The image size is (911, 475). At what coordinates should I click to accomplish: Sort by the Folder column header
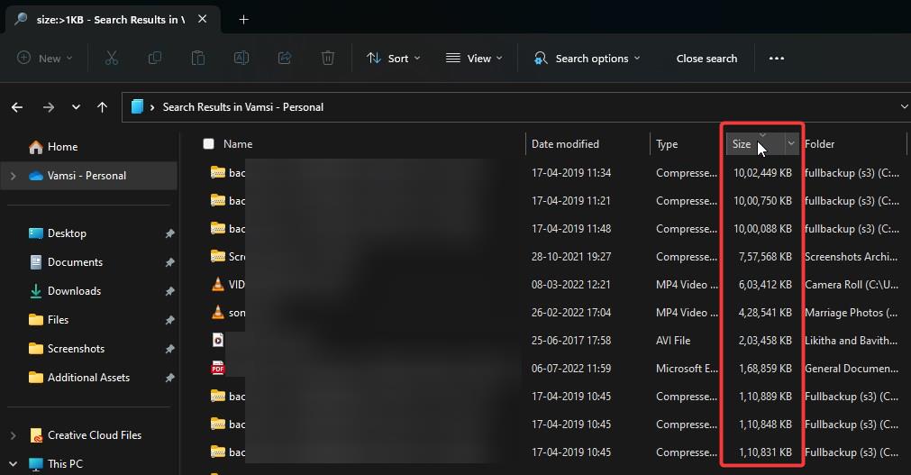pyautogui.click(x=820, y=143)
